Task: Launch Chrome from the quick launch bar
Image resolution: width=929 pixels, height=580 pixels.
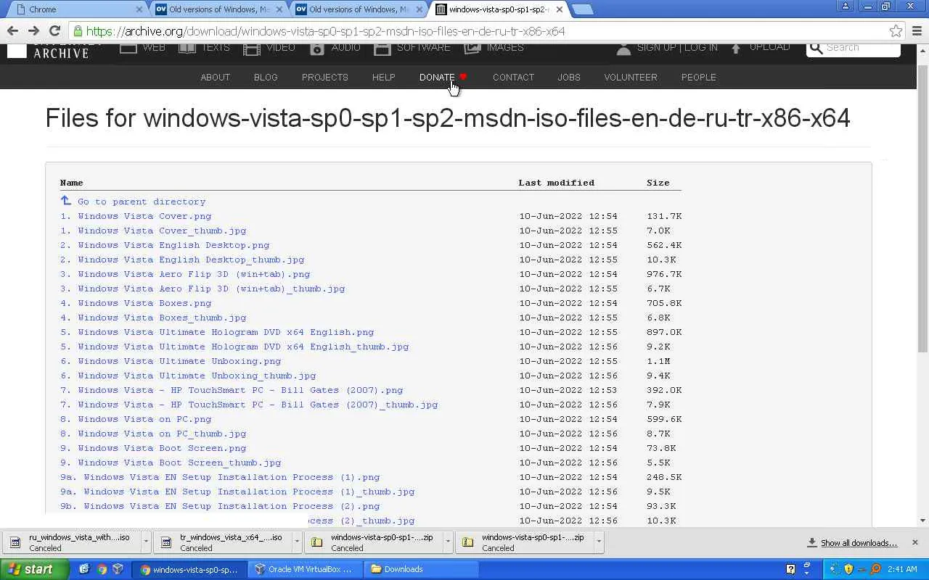Action: coord(101,569)
